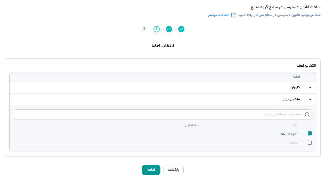
Task: Select step 4 in the stepper
Action: pos(144,29)
